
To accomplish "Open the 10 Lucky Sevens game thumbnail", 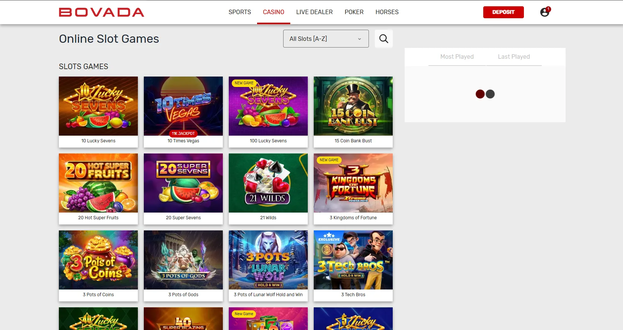I will click(x=98, y=106).
